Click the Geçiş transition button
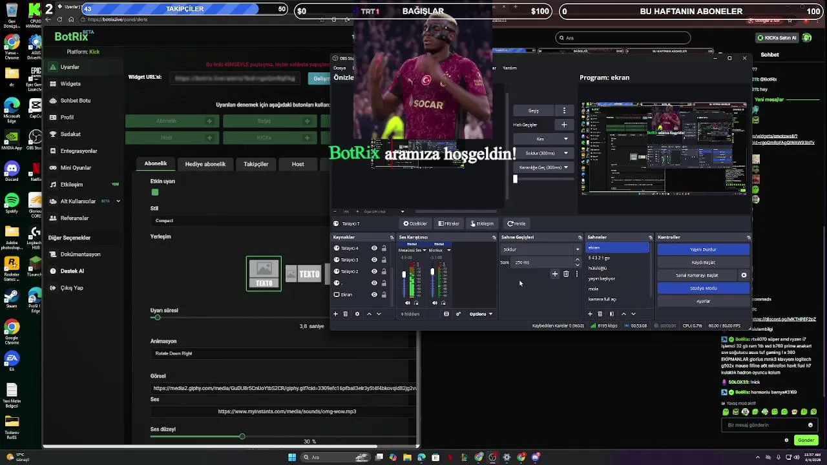Screen dimensions: 827x465 pyautogui.click(x=534, y=110)
